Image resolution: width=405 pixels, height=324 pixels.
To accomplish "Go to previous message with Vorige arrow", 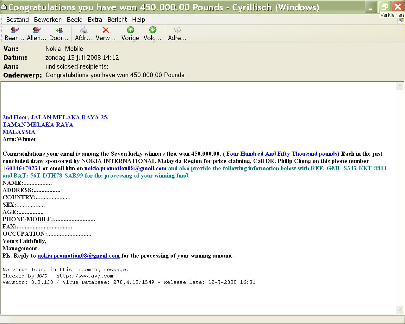I will coord(130,30).
